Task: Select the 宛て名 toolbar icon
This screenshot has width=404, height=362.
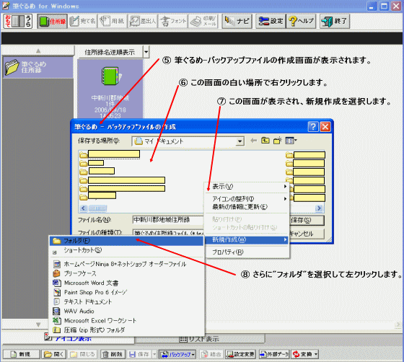Action: point(82,21)
